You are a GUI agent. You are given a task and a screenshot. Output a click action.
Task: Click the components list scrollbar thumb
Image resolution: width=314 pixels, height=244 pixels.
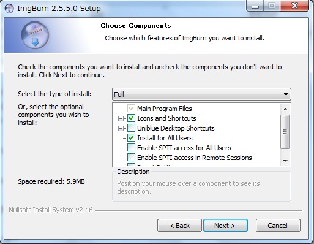[285, 132]
